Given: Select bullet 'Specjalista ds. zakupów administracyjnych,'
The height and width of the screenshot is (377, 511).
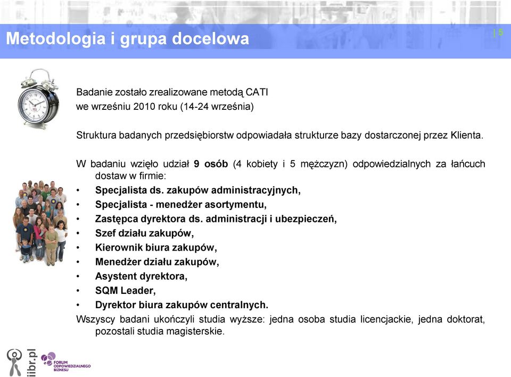Looking at the screenshot, I should pyautogui.click(x=198, y=190).
